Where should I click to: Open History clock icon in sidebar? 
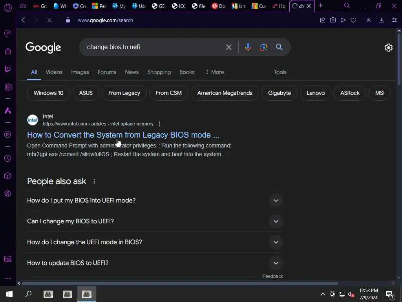tap(8, 158)
